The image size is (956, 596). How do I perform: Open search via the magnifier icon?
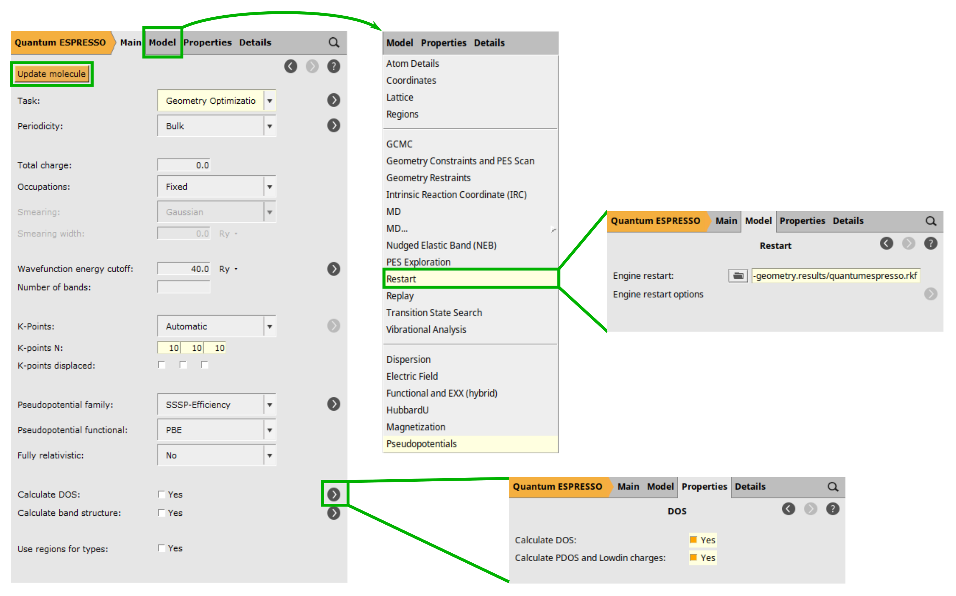(x=334, y=42)
